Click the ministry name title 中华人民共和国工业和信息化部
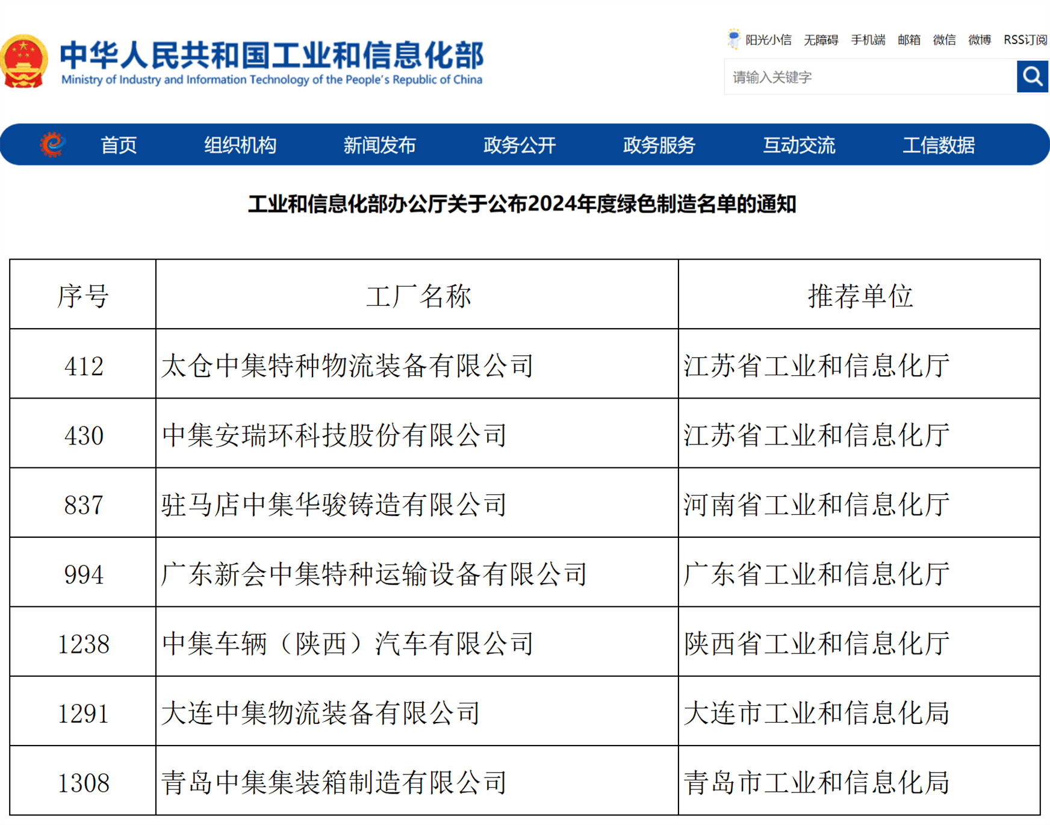 pos(272,55)
